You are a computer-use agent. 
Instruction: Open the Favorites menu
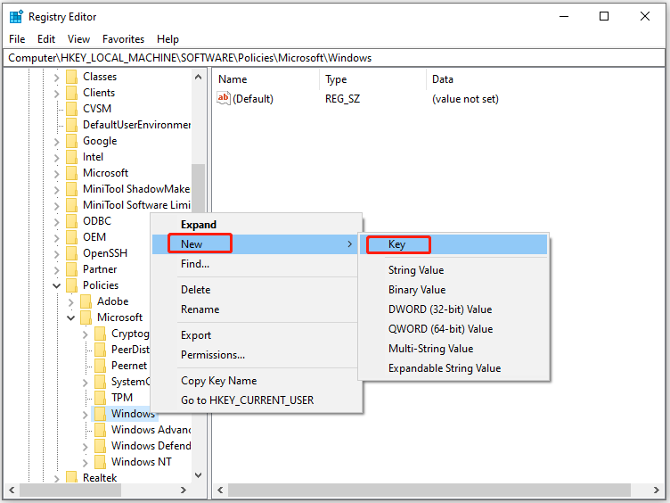point(124,39)
